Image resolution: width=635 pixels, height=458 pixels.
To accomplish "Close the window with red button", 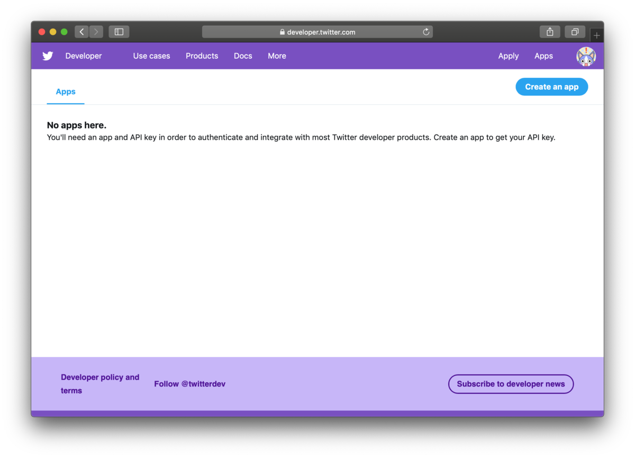I will click(x=42, y=32).
